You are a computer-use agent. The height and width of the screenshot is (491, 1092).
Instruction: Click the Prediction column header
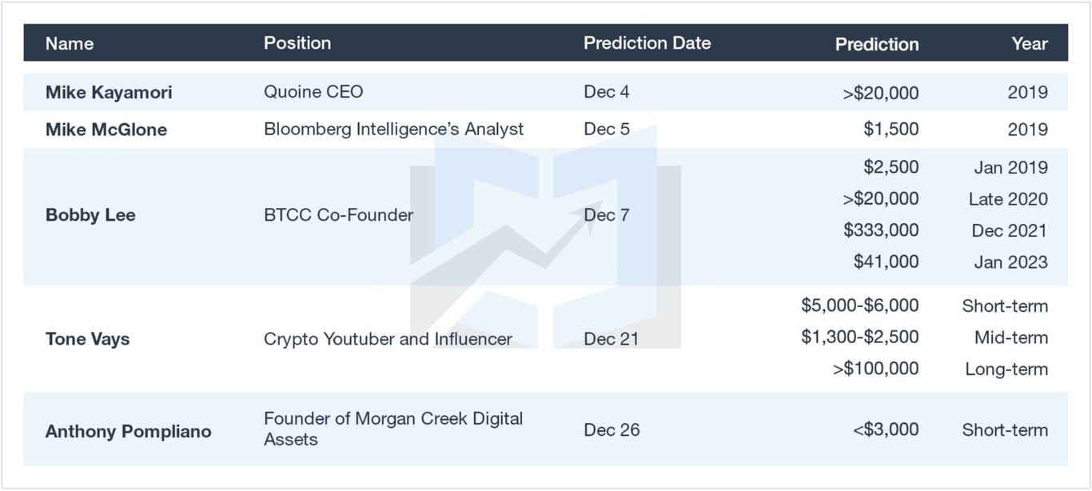click(x=876, y=44)
